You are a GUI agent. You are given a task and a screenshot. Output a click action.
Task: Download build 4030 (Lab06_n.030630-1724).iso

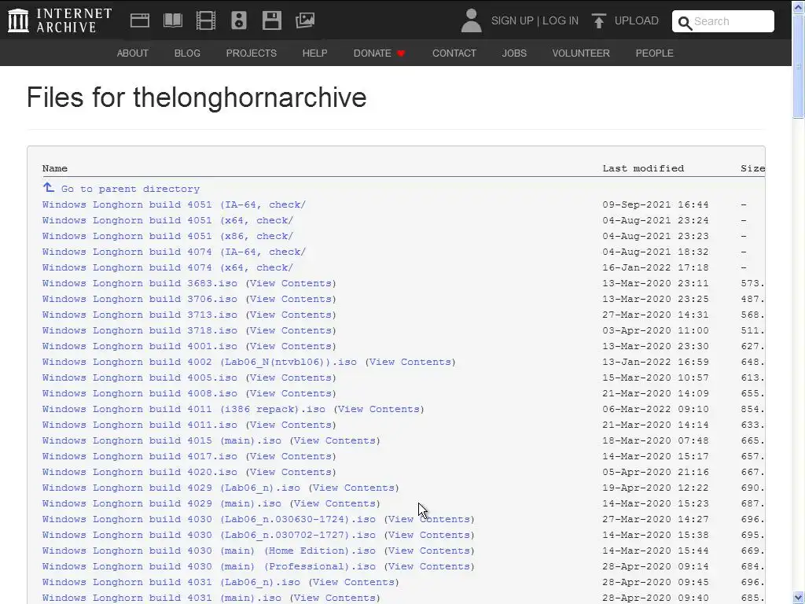[209, 519]
